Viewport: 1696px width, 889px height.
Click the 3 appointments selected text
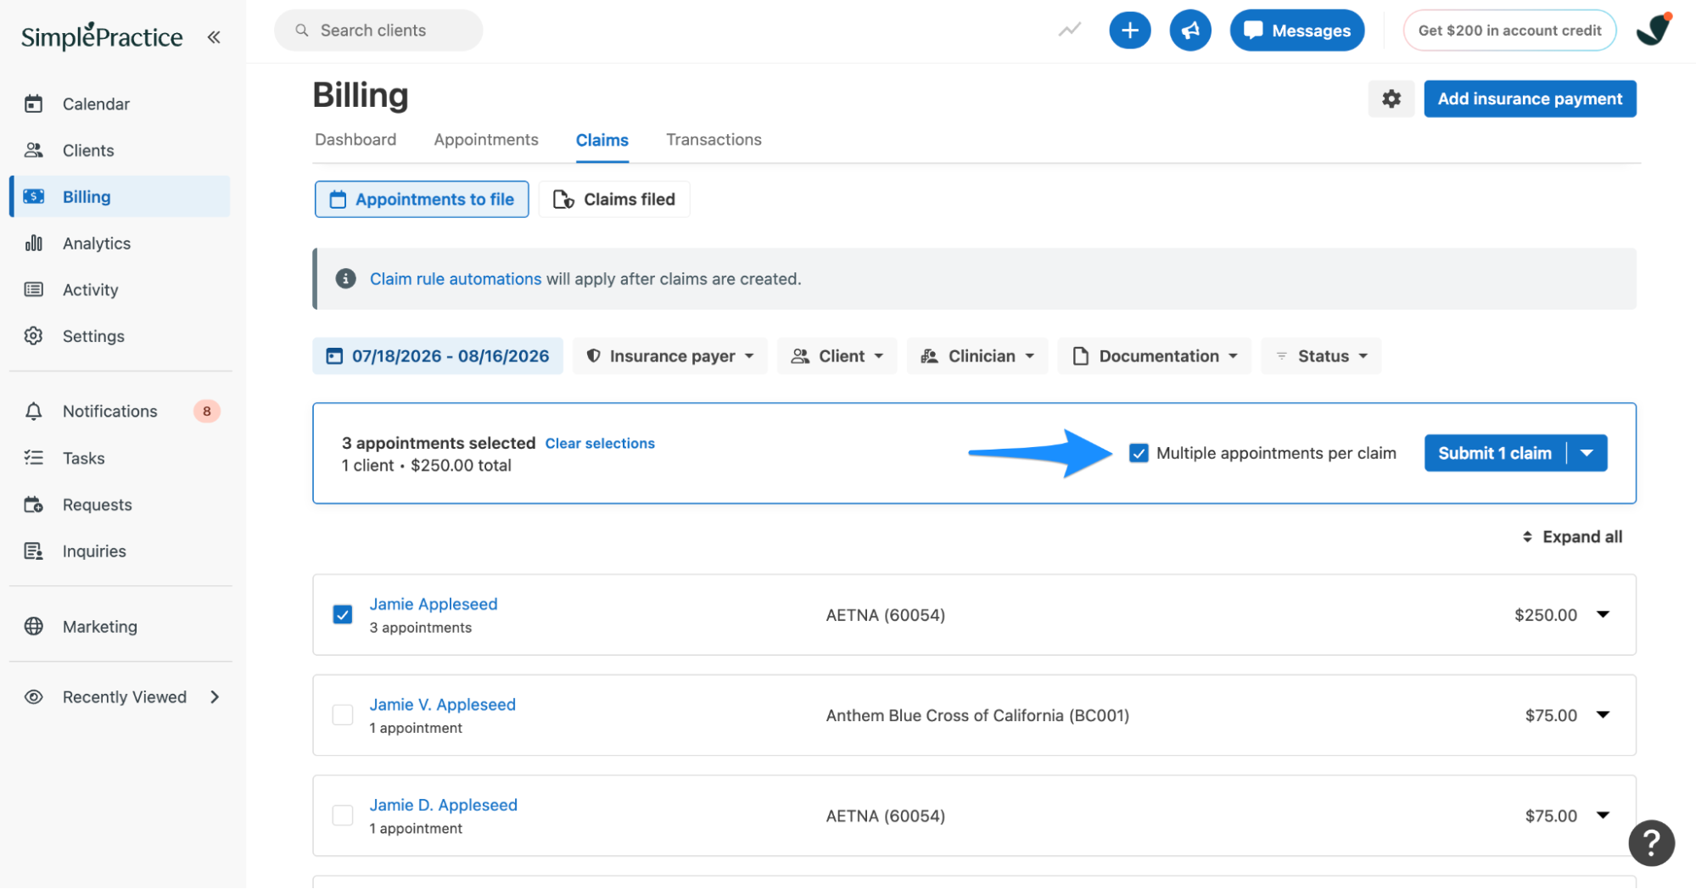(439, 443)
